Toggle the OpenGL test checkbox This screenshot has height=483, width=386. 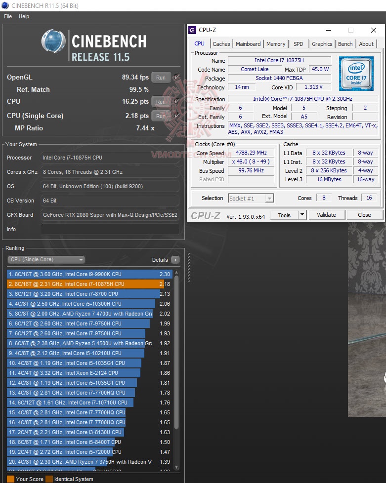coord(176,77)
